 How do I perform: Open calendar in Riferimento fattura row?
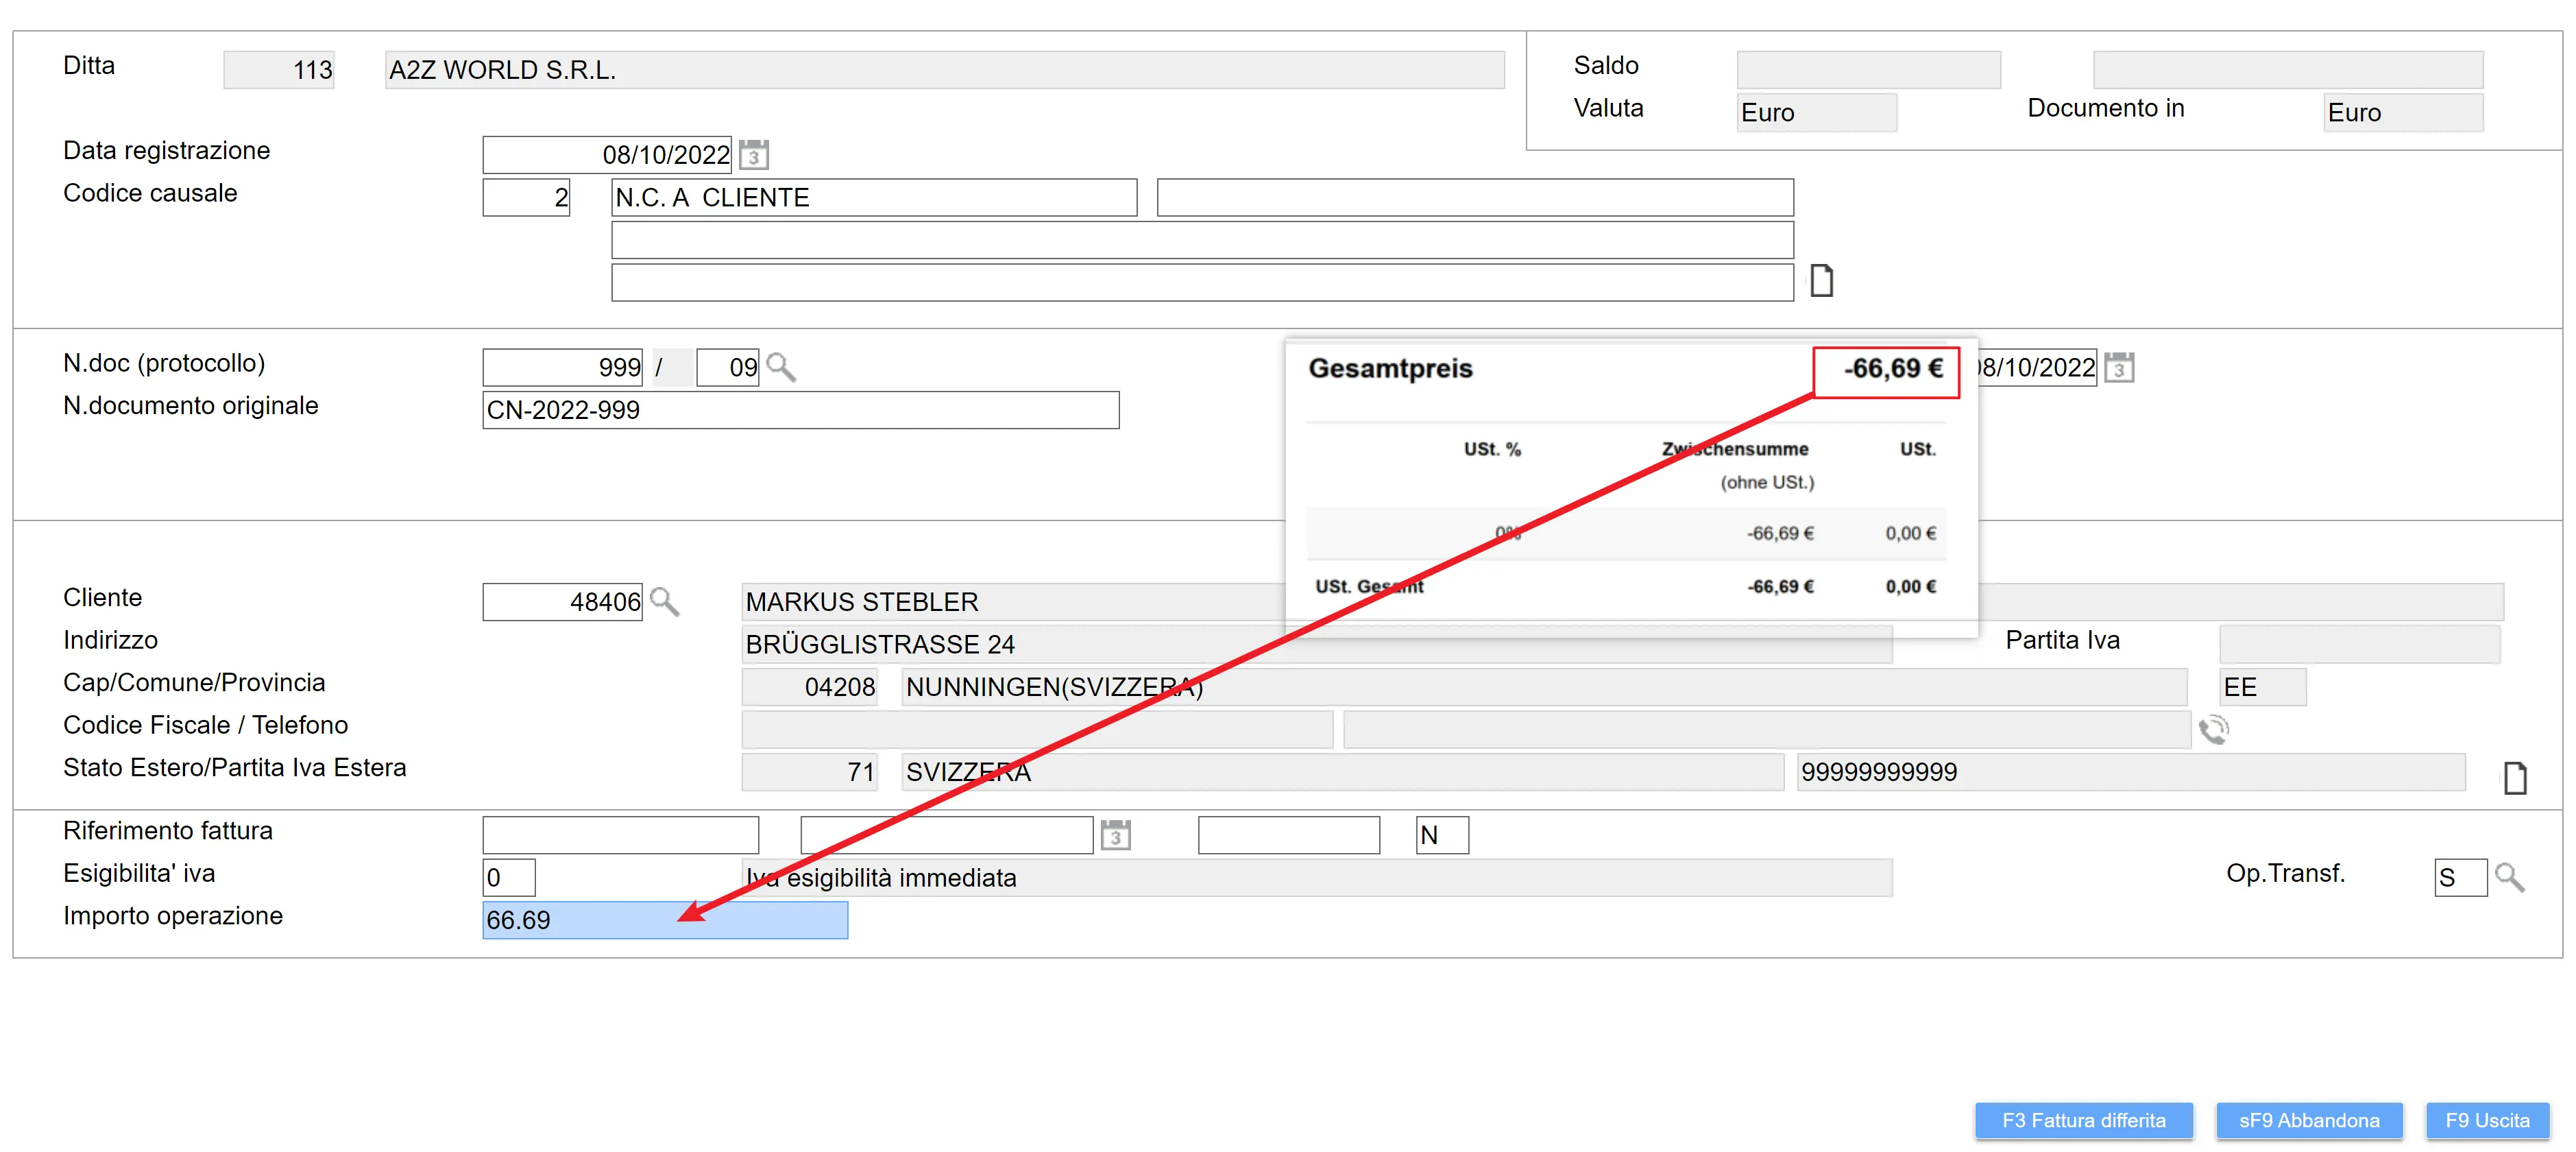point(1115,835)
